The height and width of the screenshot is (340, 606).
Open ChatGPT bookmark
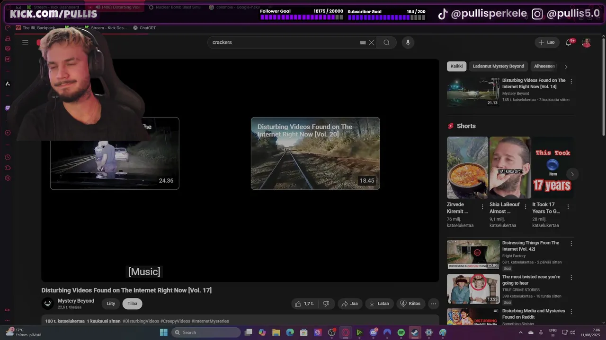coord(144,28)
